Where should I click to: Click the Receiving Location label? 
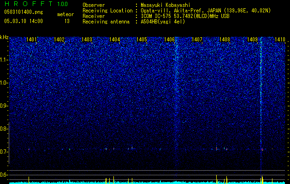click(x=107, y=11)
